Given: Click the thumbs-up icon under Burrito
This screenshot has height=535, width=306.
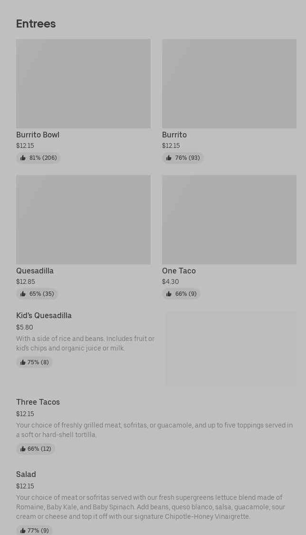Looking at the screenshot, I should click(x=169, y=158).
